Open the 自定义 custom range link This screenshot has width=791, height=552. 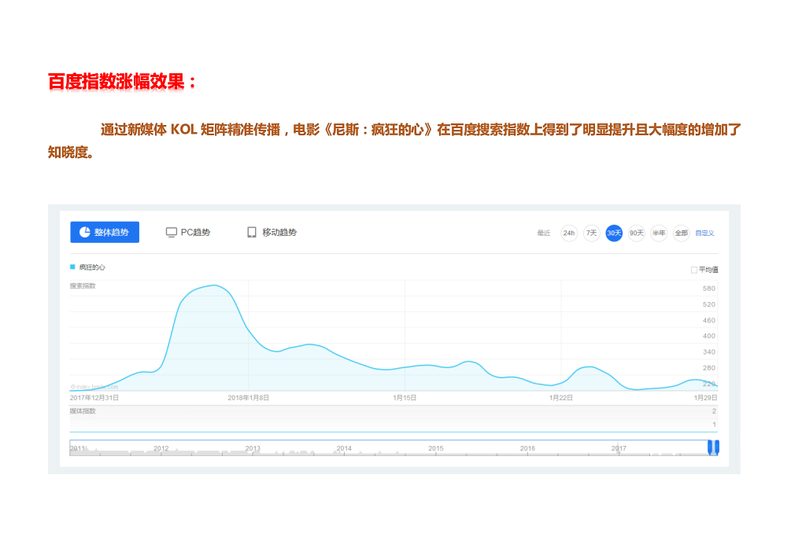704,233
